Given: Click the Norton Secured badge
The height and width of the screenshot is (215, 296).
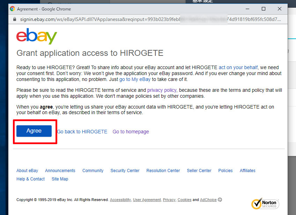Looking at the screenshot, I should point(265,204).
